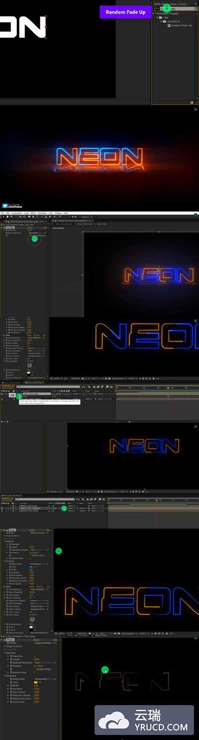The image size is (199, 740).
Task: Open Blend Mode dropdown in blue-color Vegas panel
Action: (39, 564)
